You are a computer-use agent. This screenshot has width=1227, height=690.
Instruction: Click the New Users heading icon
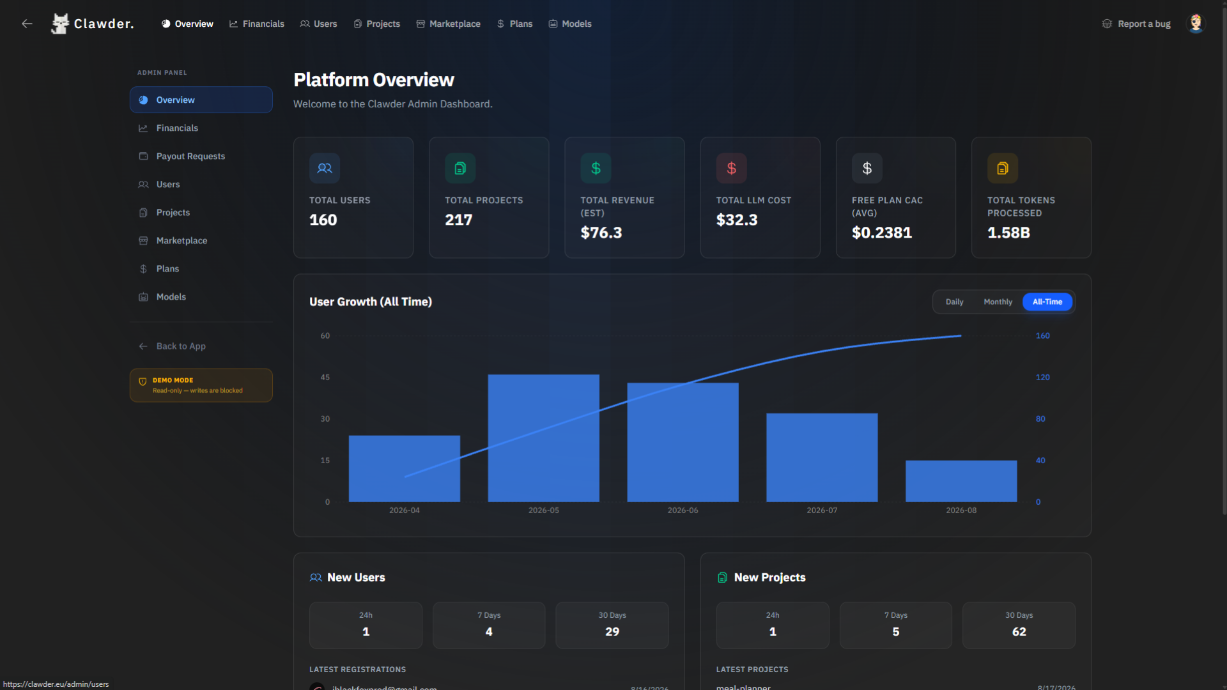(x=316, y=578)
